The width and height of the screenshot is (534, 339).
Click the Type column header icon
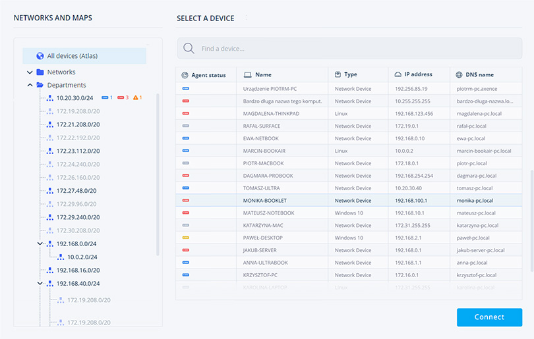pyautogui.click(x=338, y=74)
